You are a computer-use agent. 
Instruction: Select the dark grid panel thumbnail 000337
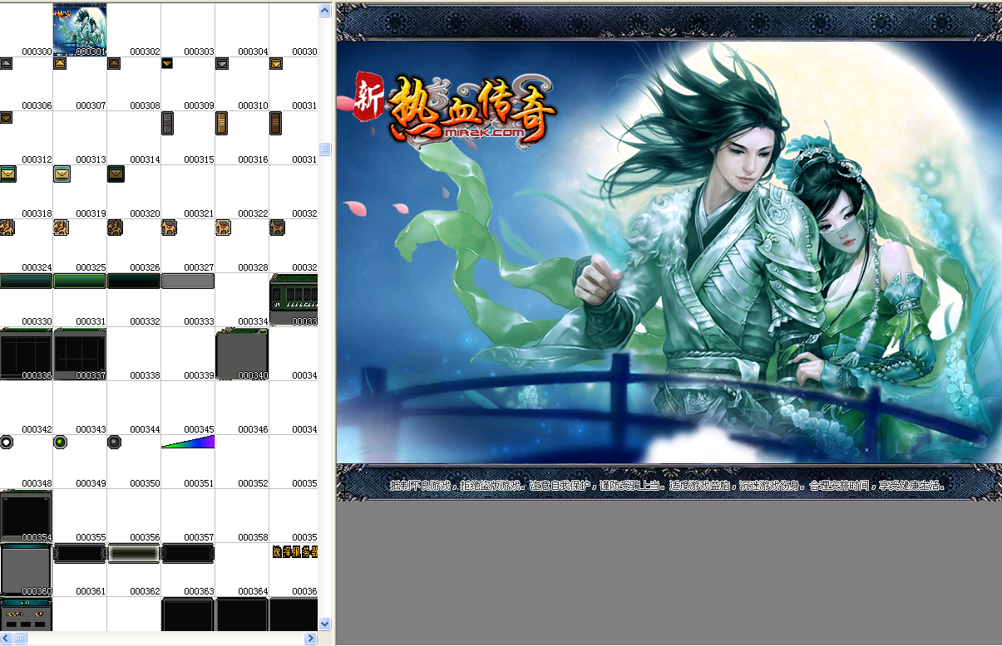(80, 354)
